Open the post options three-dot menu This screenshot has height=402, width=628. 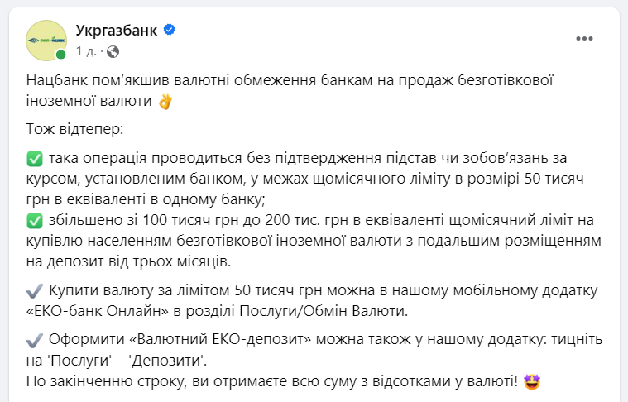point(584,38)
